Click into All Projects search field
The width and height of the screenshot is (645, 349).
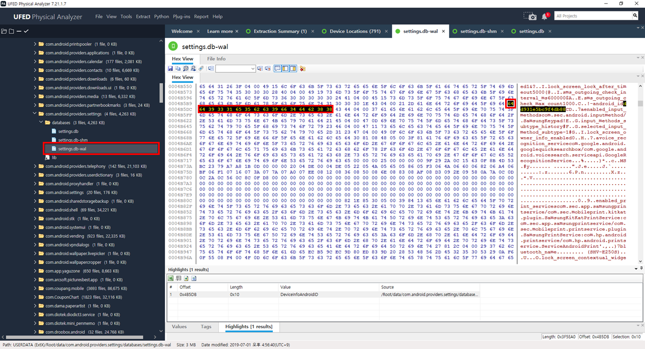tap(593, 16)
